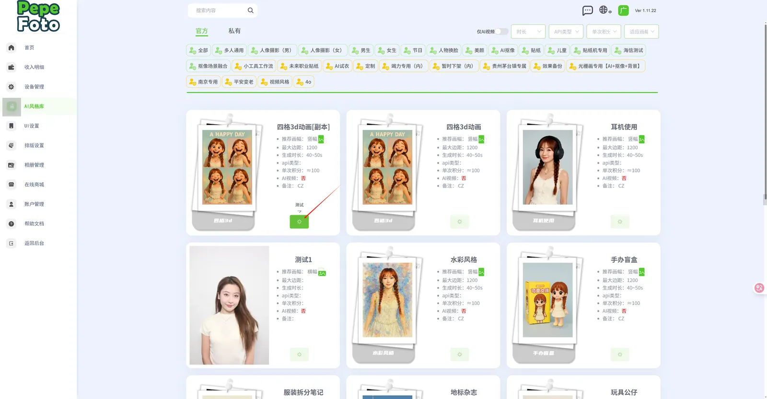767x399 pixels.
Task: Toggle the 仅AI视频 switch
Action: (x=501, y=32)
